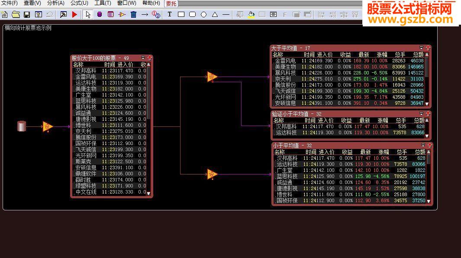
Task: Click 总额 column header in 小于平均值 panel
Action: click(420, 152)
